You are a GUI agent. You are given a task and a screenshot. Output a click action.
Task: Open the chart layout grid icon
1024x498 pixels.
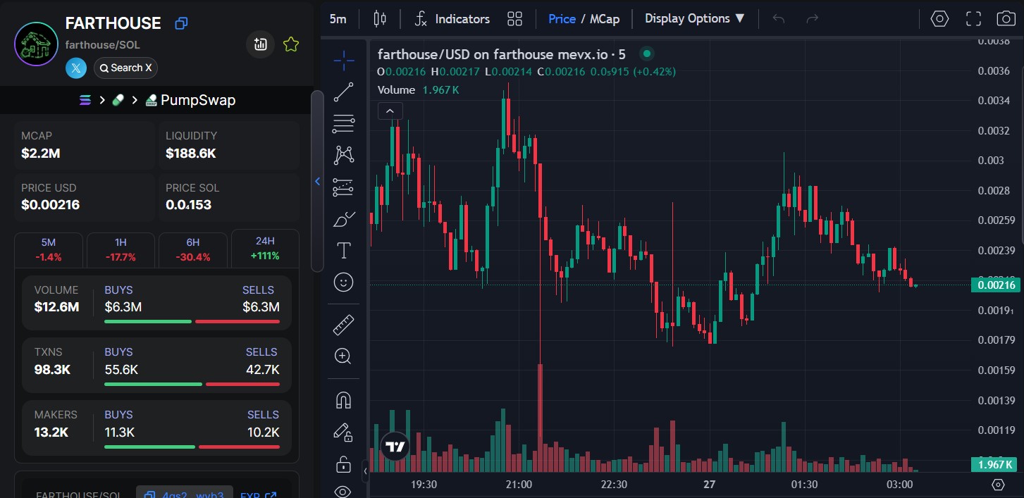coord(514,19)
